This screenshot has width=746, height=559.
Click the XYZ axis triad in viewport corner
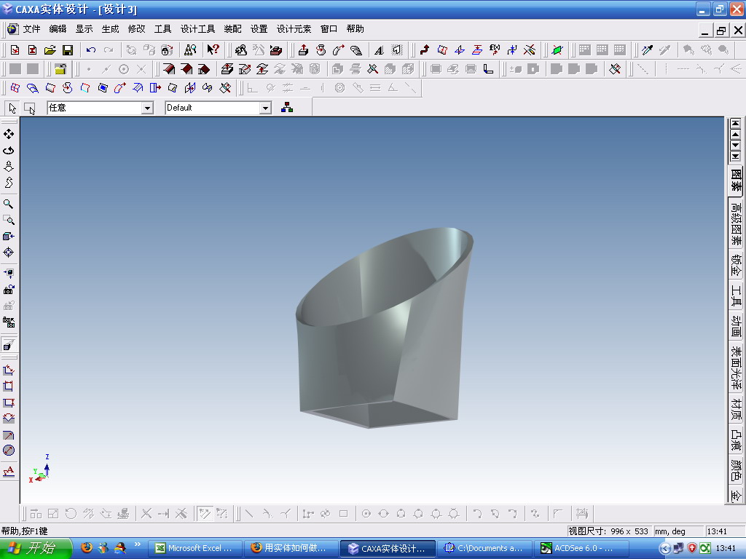tap(39, 468)
